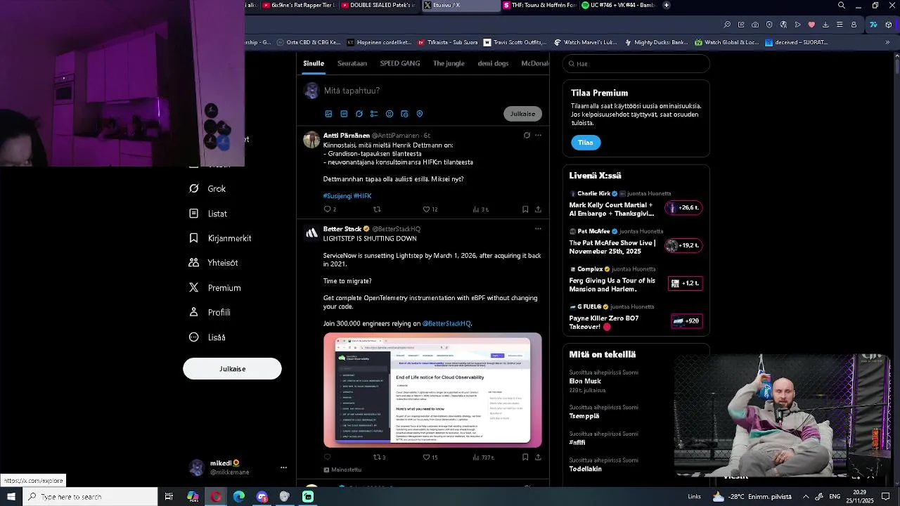Screen dimensions: 900x506
Task: Open more options on Better Stack post
Action: click(x=538, y=228)
